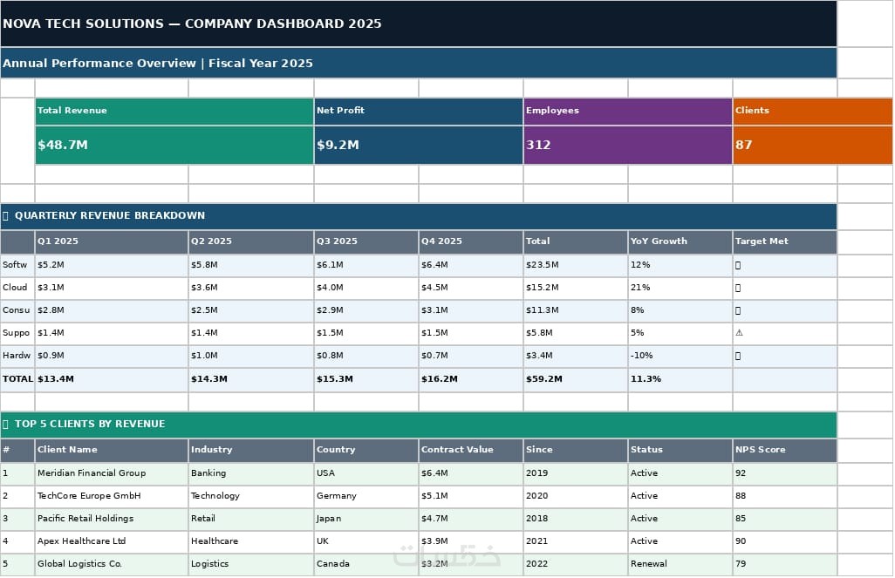
Task: Click the warning icon in Support row
Action: (739, 333)
